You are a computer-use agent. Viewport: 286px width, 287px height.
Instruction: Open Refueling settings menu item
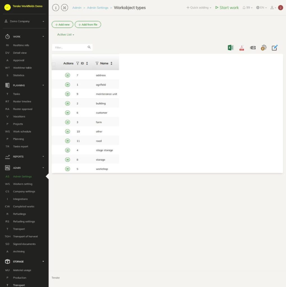tap(24, 221)
